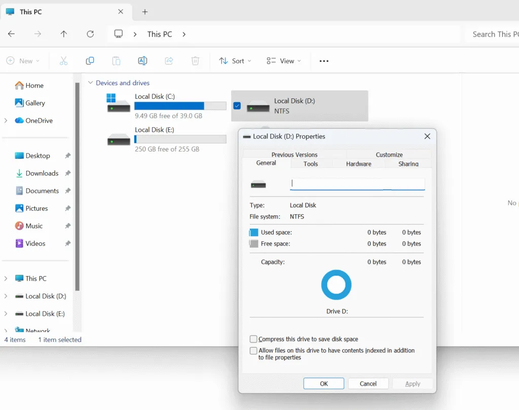This screenshot has height=410, width=519.
Task: Switch to the Tools tab
Action: coord(311,164)
